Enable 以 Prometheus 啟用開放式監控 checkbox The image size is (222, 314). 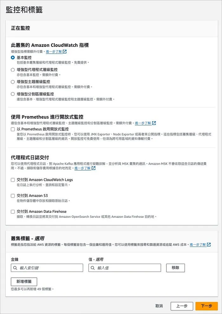[13, 129]
